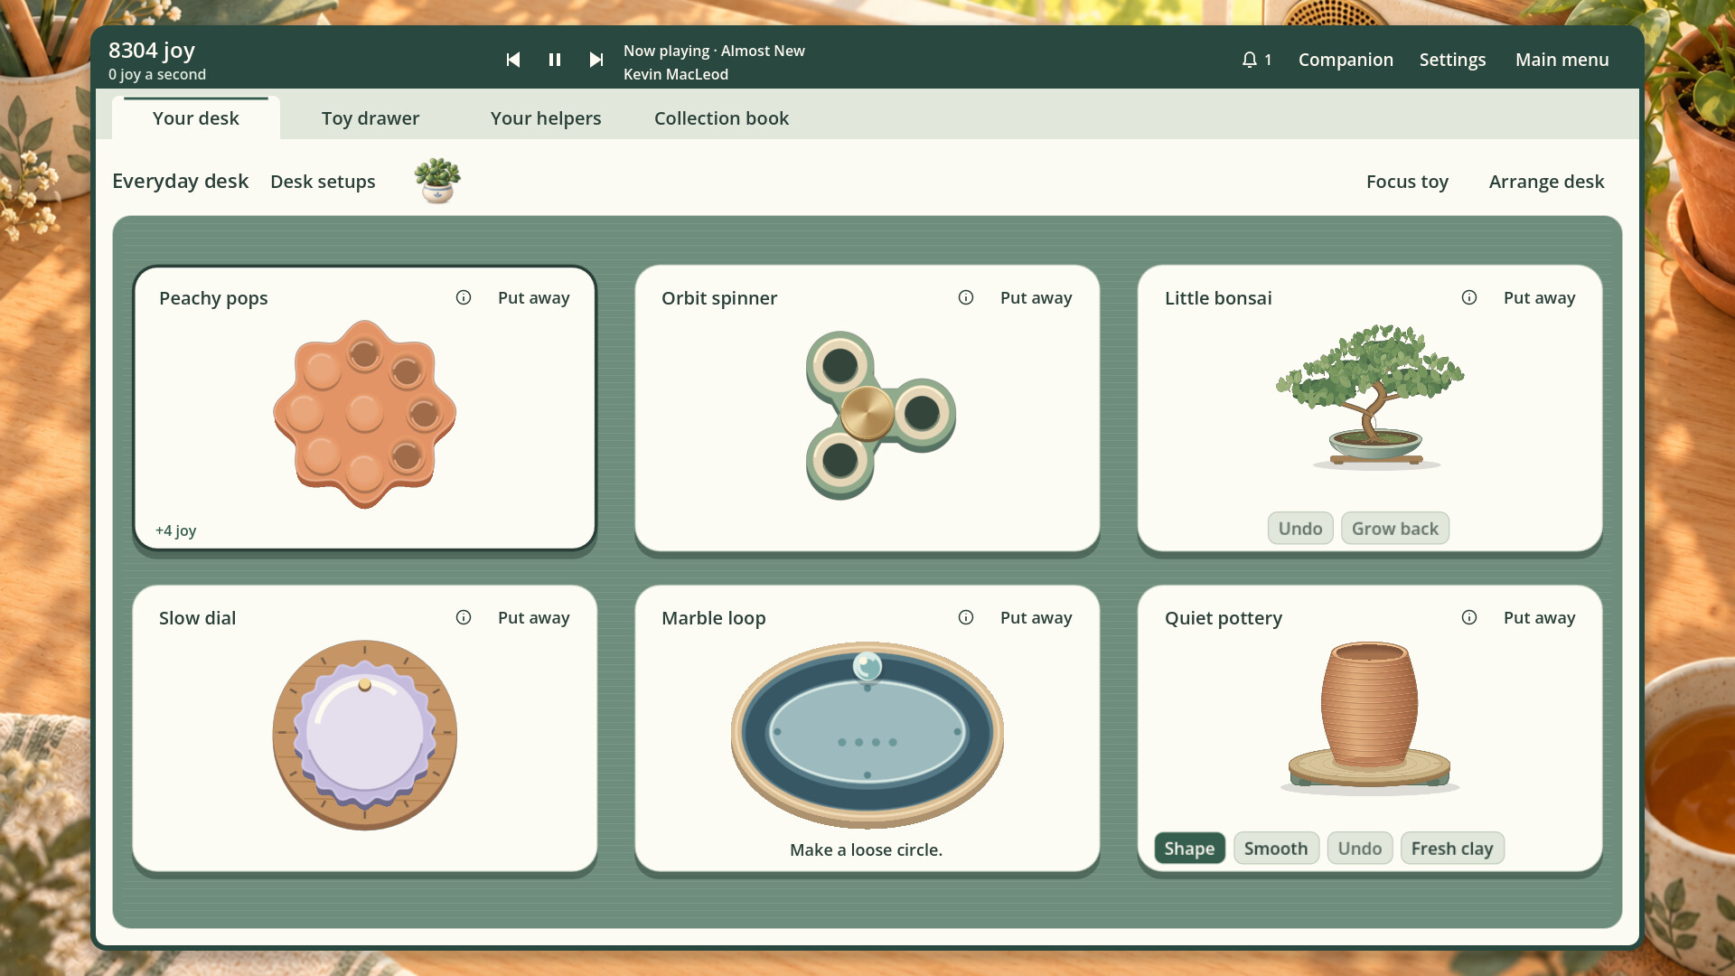Screen dimensions: 1735x976
Task: Open info for Orbit spinner
Action: [x=966, y=297]
